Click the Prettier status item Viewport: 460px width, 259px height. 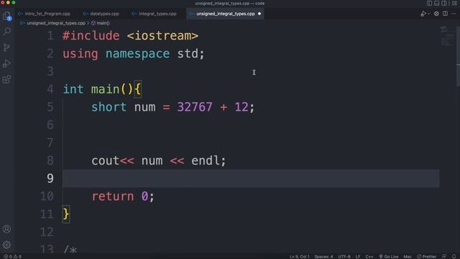tap(426, 256)
